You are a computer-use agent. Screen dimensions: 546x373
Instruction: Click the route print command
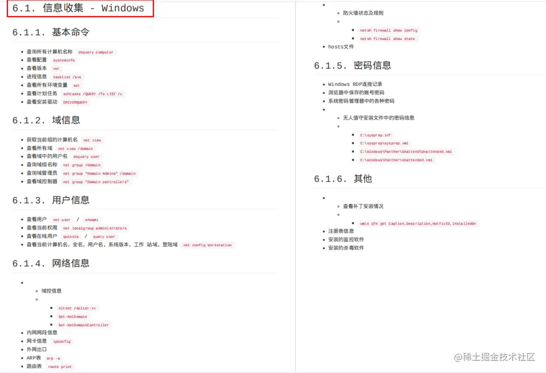point(60,366)
